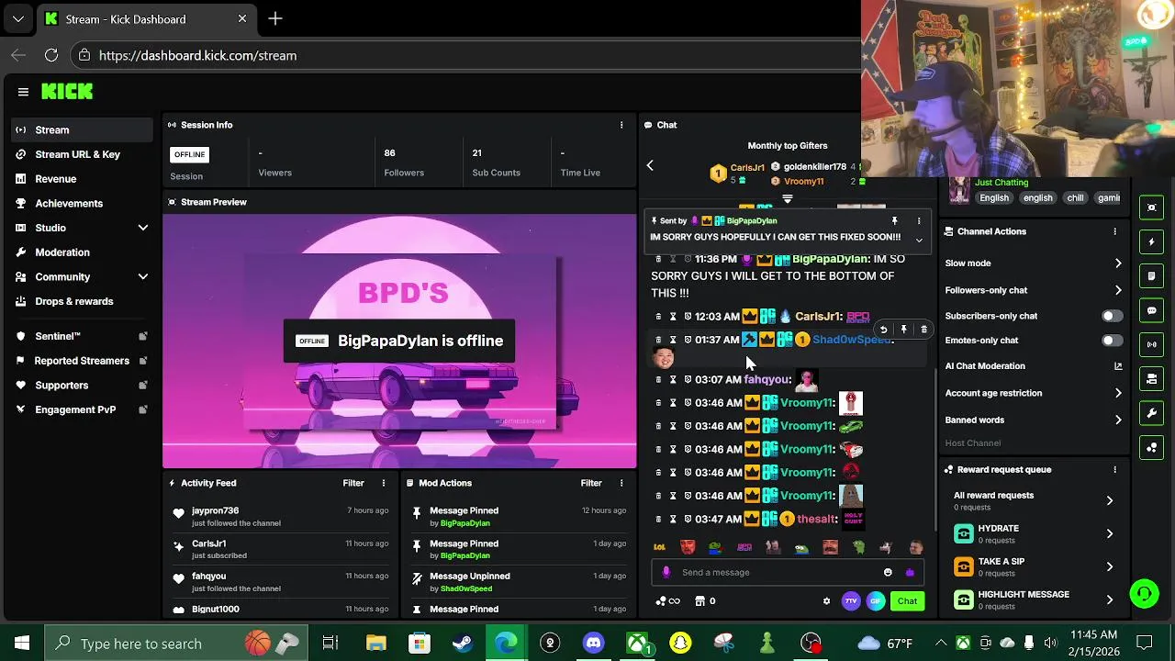Expand All reward requests chevron

(x=1109, y=501)
